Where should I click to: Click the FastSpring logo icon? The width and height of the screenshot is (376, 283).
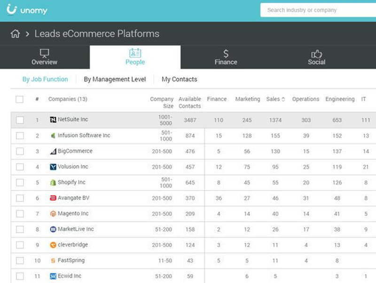click(x=53, y=260)
